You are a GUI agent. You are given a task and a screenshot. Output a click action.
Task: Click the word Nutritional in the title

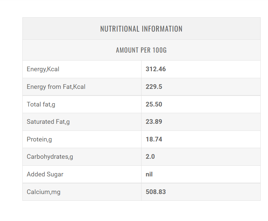pyautogui.click(x=120, y=29)
